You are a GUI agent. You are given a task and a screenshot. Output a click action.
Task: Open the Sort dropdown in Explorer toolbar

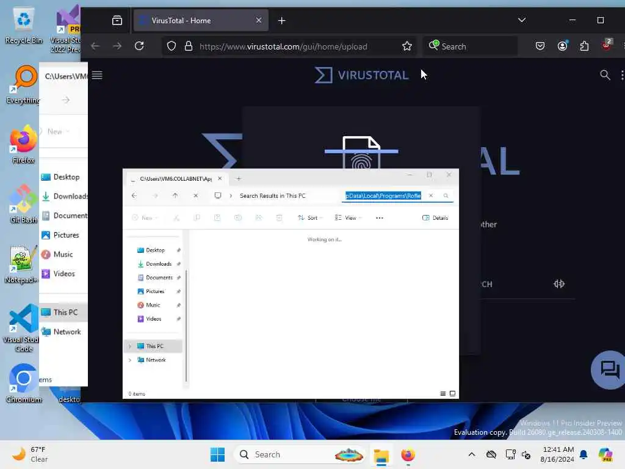(309, 218)
